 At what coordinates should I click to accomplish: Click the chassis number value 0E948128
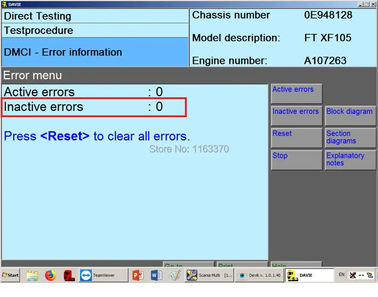(328, 15)
